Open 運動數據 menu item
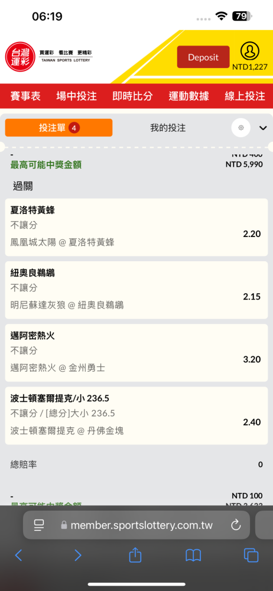Viewport: 273px width, 591px height. click(189, 96)
